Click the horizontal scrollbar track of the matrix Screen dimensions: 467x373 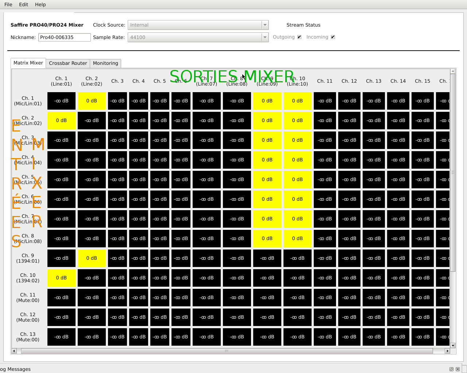click(x=231, y=351)
